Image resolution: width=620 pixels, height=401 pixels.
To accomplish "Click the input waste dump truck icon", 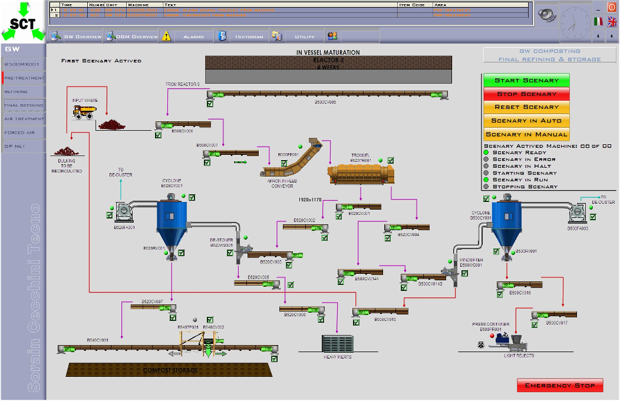I will [x=84, y=112].
